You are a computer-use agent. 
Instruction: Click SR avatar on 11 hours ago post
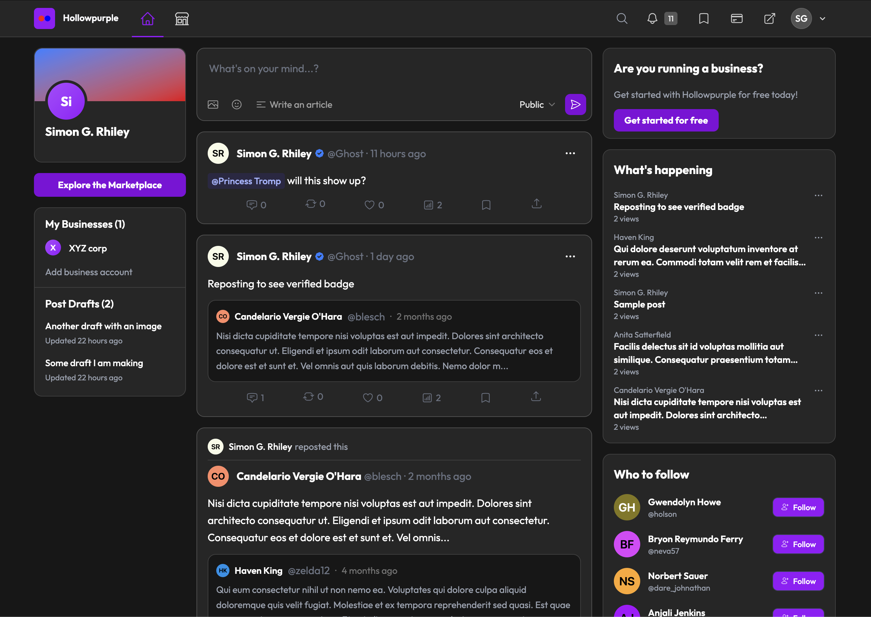point(218,154)
